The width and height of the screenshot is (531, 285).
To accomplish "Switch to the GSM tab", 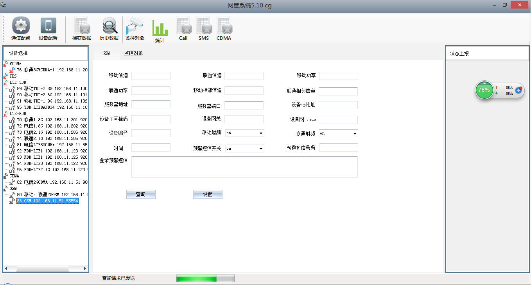I will pyautogui.click(x=106, y=53).
